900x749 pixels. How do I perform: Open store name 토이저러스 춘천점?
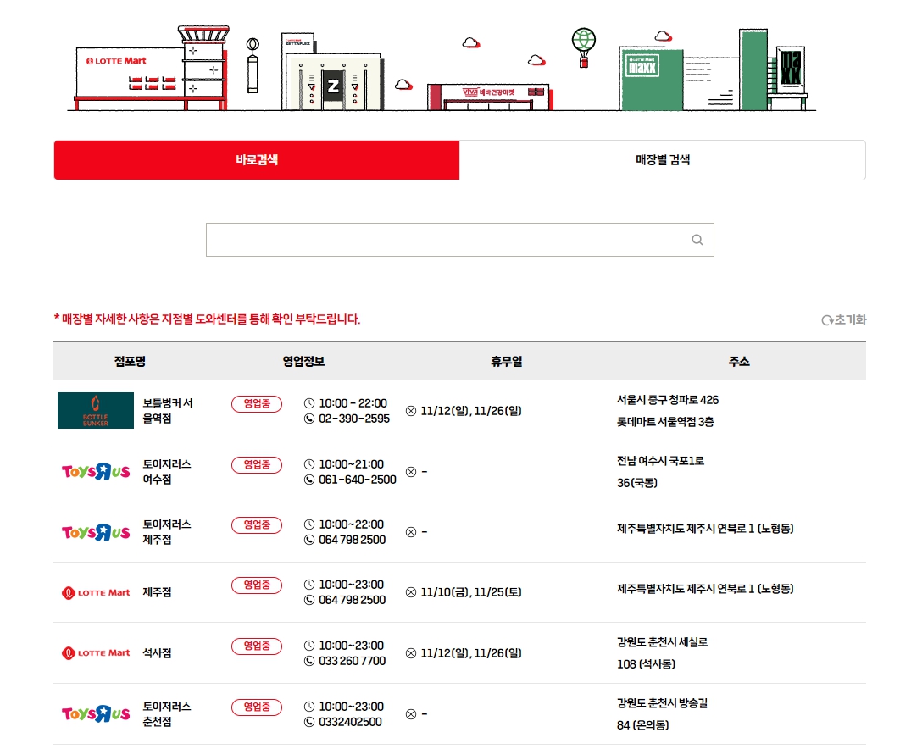167,714
